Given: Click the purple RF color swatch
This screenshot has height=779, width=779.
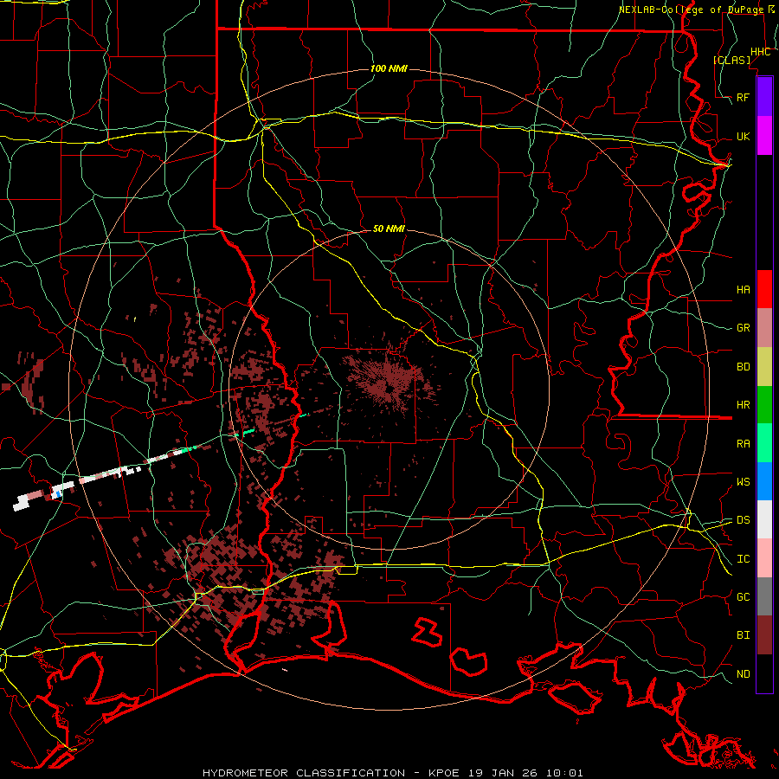Looking at the screenshot, I should pos(764,97).
